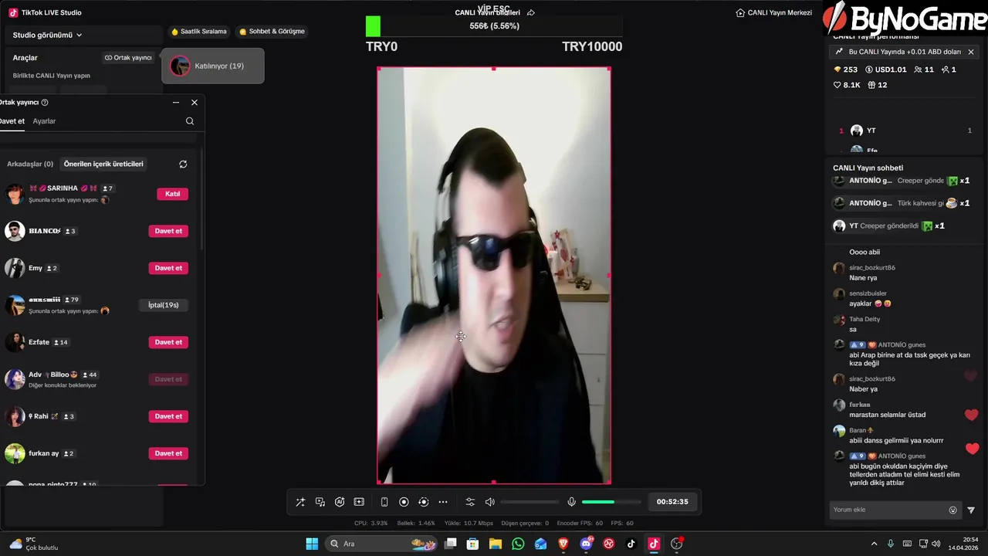This screenshot has width=988, height=556.
Task: Open the Sohbet & Görüşme tab
Action: [x=272, y=32]
